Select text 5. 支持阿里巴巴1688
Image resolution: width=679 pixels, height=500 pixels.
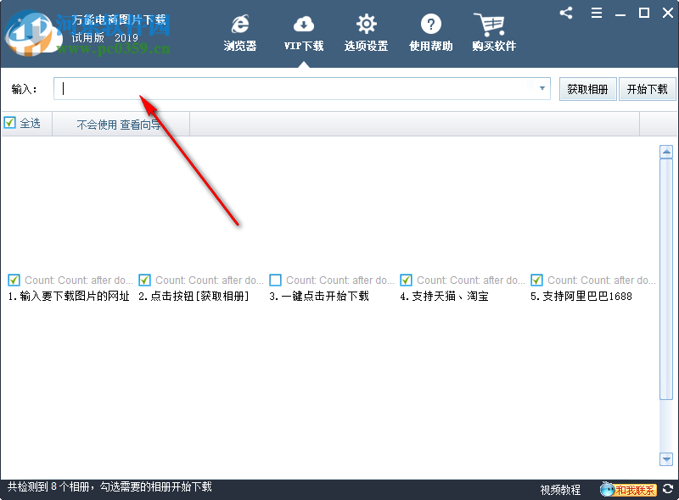(x=581, y=297)
